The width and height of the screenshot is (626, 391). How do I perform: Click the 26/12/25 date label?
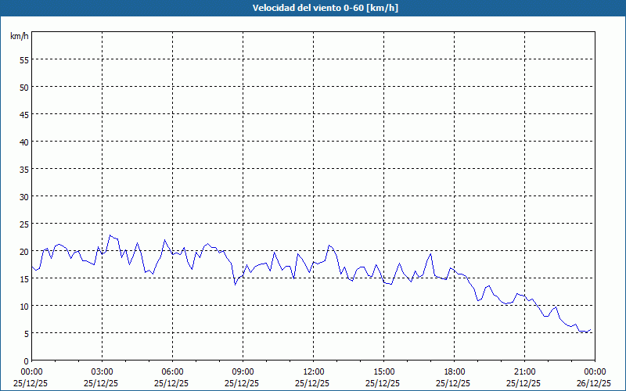click(594, 383)
